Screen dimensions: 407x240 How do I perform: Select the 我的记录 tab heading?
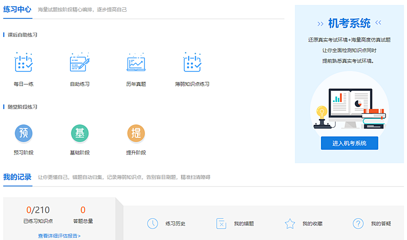17,177
